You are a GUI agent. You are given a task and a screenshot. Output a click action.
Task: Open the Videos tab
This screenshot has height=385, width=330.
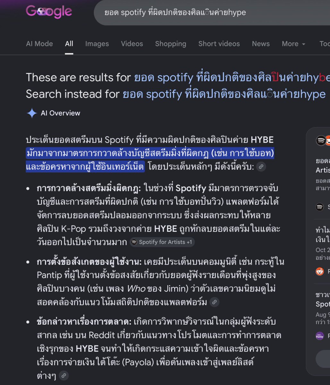pyautogui.click(x=132, y=44)
